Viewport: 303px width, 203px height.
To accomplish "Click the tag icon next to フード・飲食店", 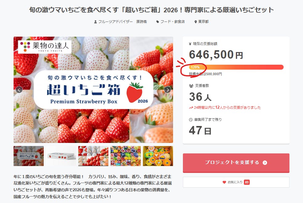I will [158, 22].
